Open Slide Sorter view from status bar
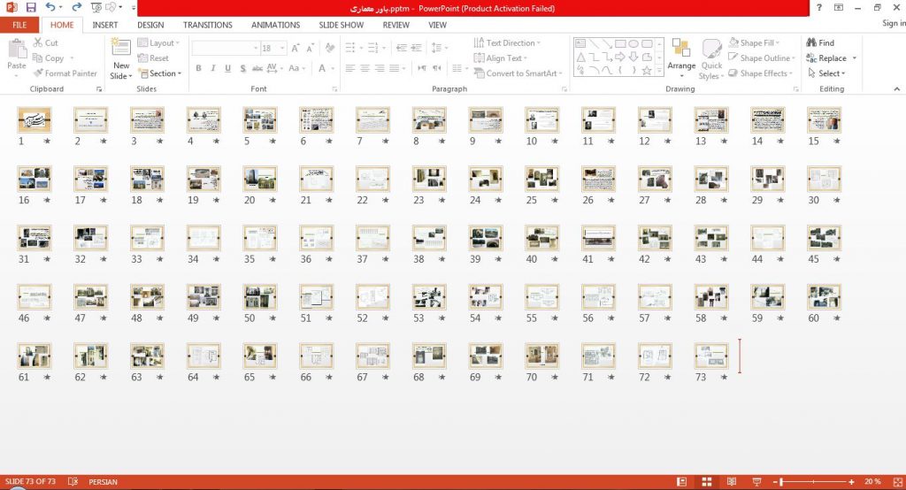The width and height of the screenshot is (906, 490). coord(706,481)
